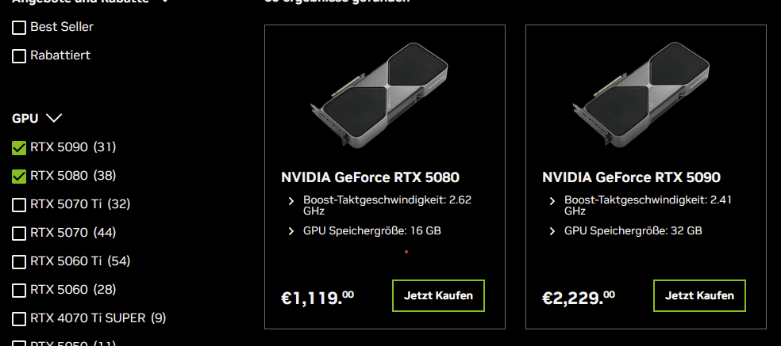The height and width of the screenshot is (346, 781).
Task: Check the Best Seller filter
Action: (20, 28)
